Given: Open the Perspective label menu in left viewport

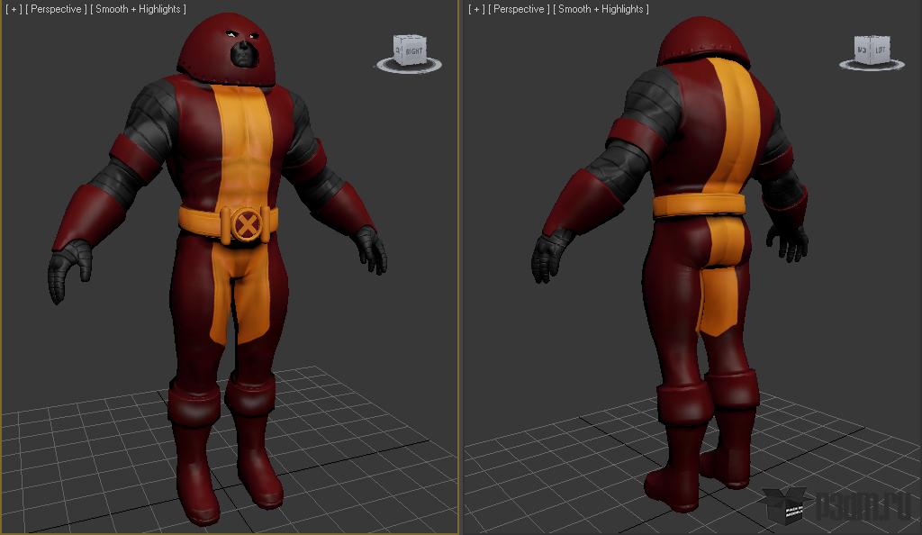Looking at the screenshot, I should (x=56, y=9).
